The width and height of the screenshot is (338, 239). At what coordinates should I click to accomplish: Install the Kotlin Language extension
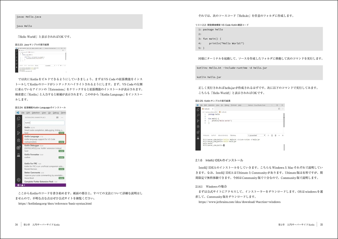tap(61, 142)
